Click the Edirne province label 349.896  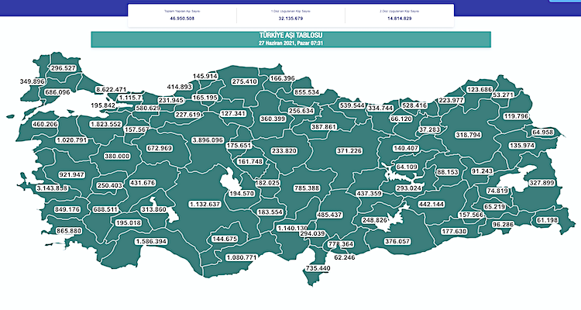pos(33,81)
